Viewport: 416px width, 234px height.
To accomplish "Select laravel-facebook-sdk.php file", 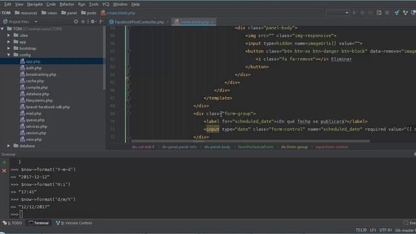I will (45, 107).
